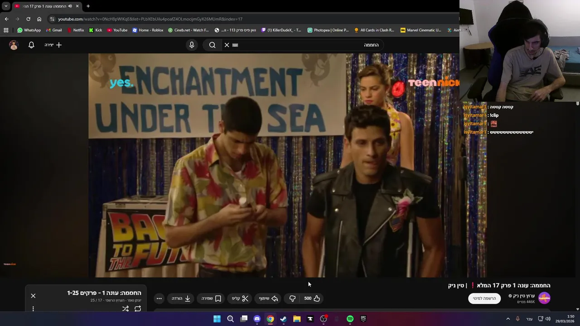The image size is (580, 326).
Task: Open the KillerDudeX Twitch bookmark
Action: [281, 30]
